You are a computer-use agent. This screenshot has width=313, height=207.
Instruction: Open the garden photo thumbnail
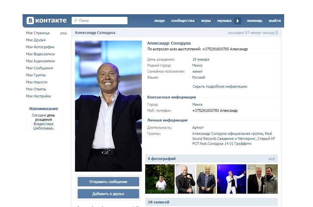pos(160,179)
